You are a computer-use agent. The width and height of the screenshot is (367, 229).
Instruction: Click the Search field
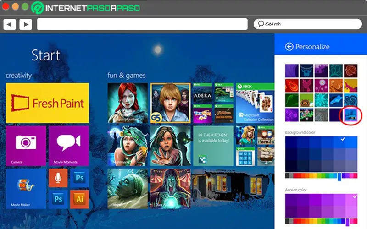(307, 24)
